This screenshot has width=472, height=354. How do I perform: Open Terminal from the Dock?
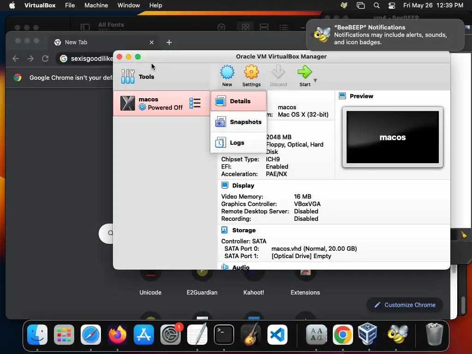tap(224, 335)
